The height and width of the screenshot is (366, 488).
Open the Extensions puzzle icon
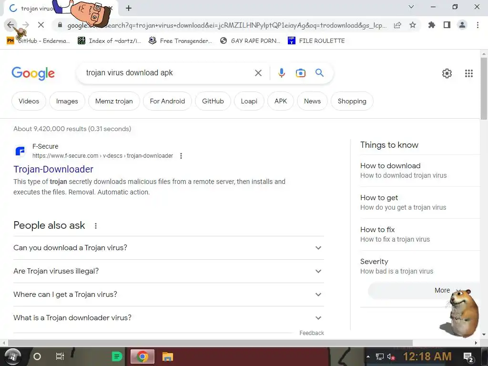point(431,25)
